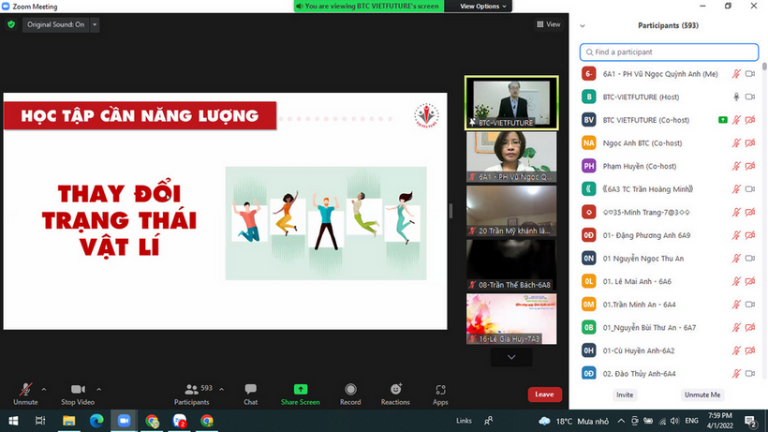Screen dimensions: 768x432
Task: Collapse the Participants panel header chevron
Action: (583, 25)
